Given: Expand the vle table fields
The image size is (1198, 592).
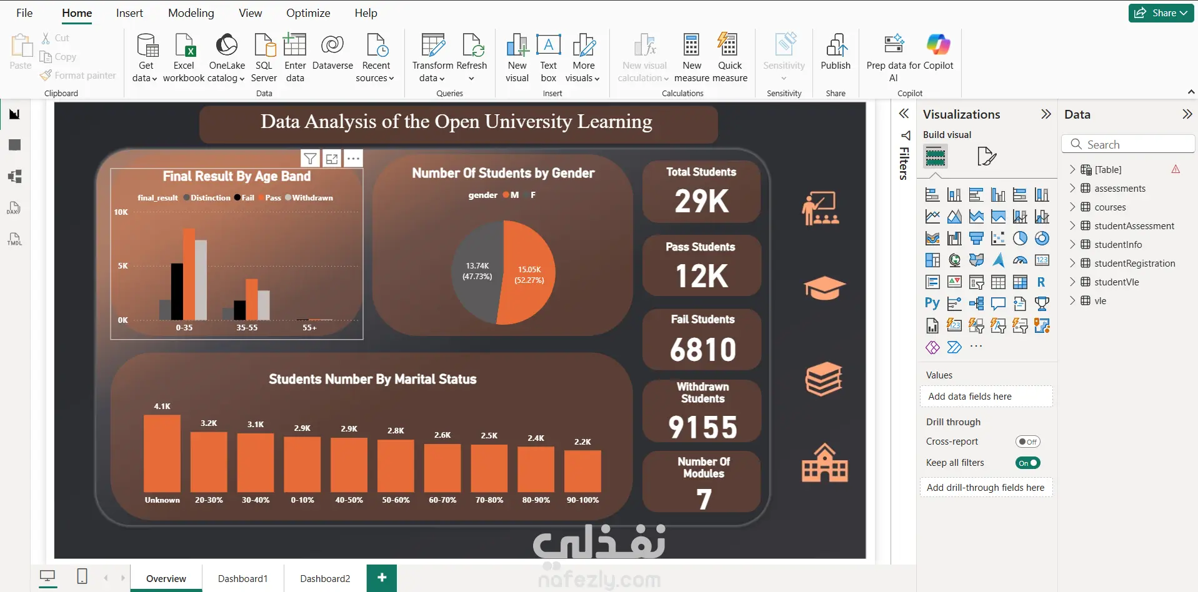Looking at the screenshot, I should tap(1073, 300).
